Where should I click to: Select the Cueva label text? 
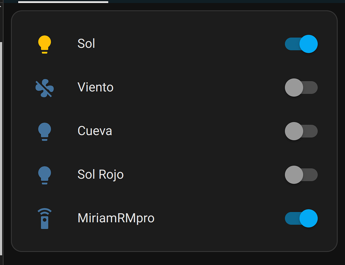94,131
